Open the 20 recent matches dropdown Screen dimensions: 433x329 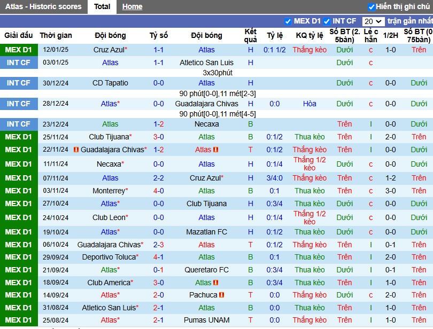373,21
